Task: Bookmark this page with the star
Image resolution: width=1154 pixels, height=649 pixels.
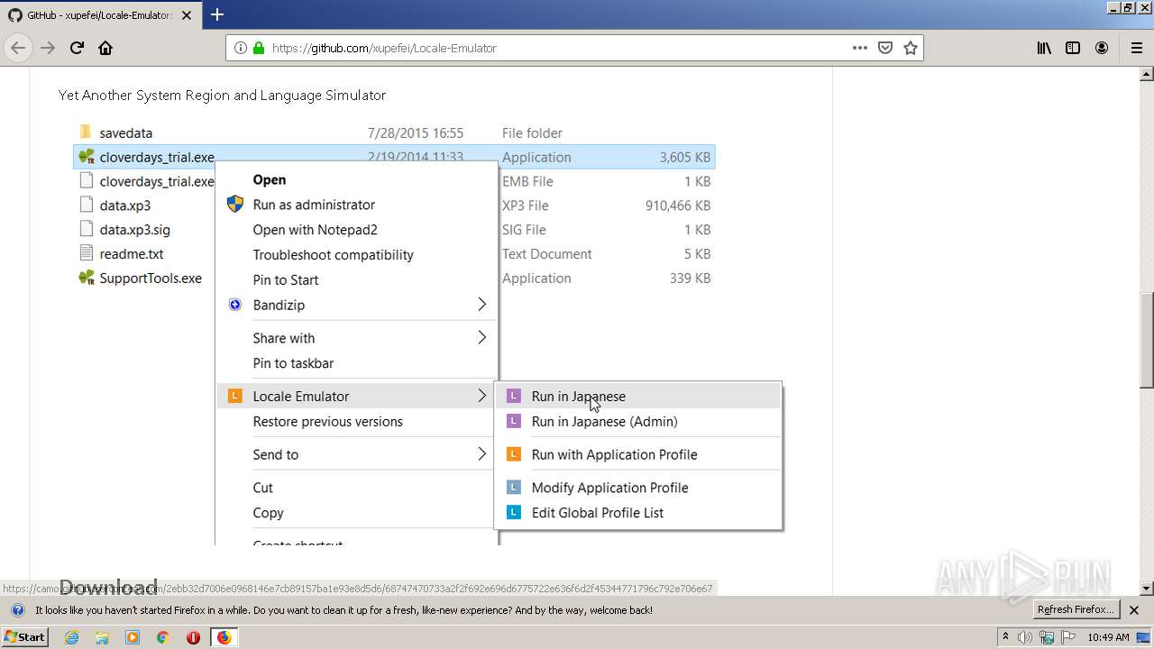Action: (x=911, y=48)
